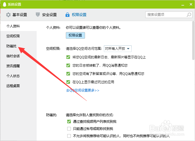Click the shield icon beside 安全设置
Screen dimensions: 195x141
click(x=38, y=15)
